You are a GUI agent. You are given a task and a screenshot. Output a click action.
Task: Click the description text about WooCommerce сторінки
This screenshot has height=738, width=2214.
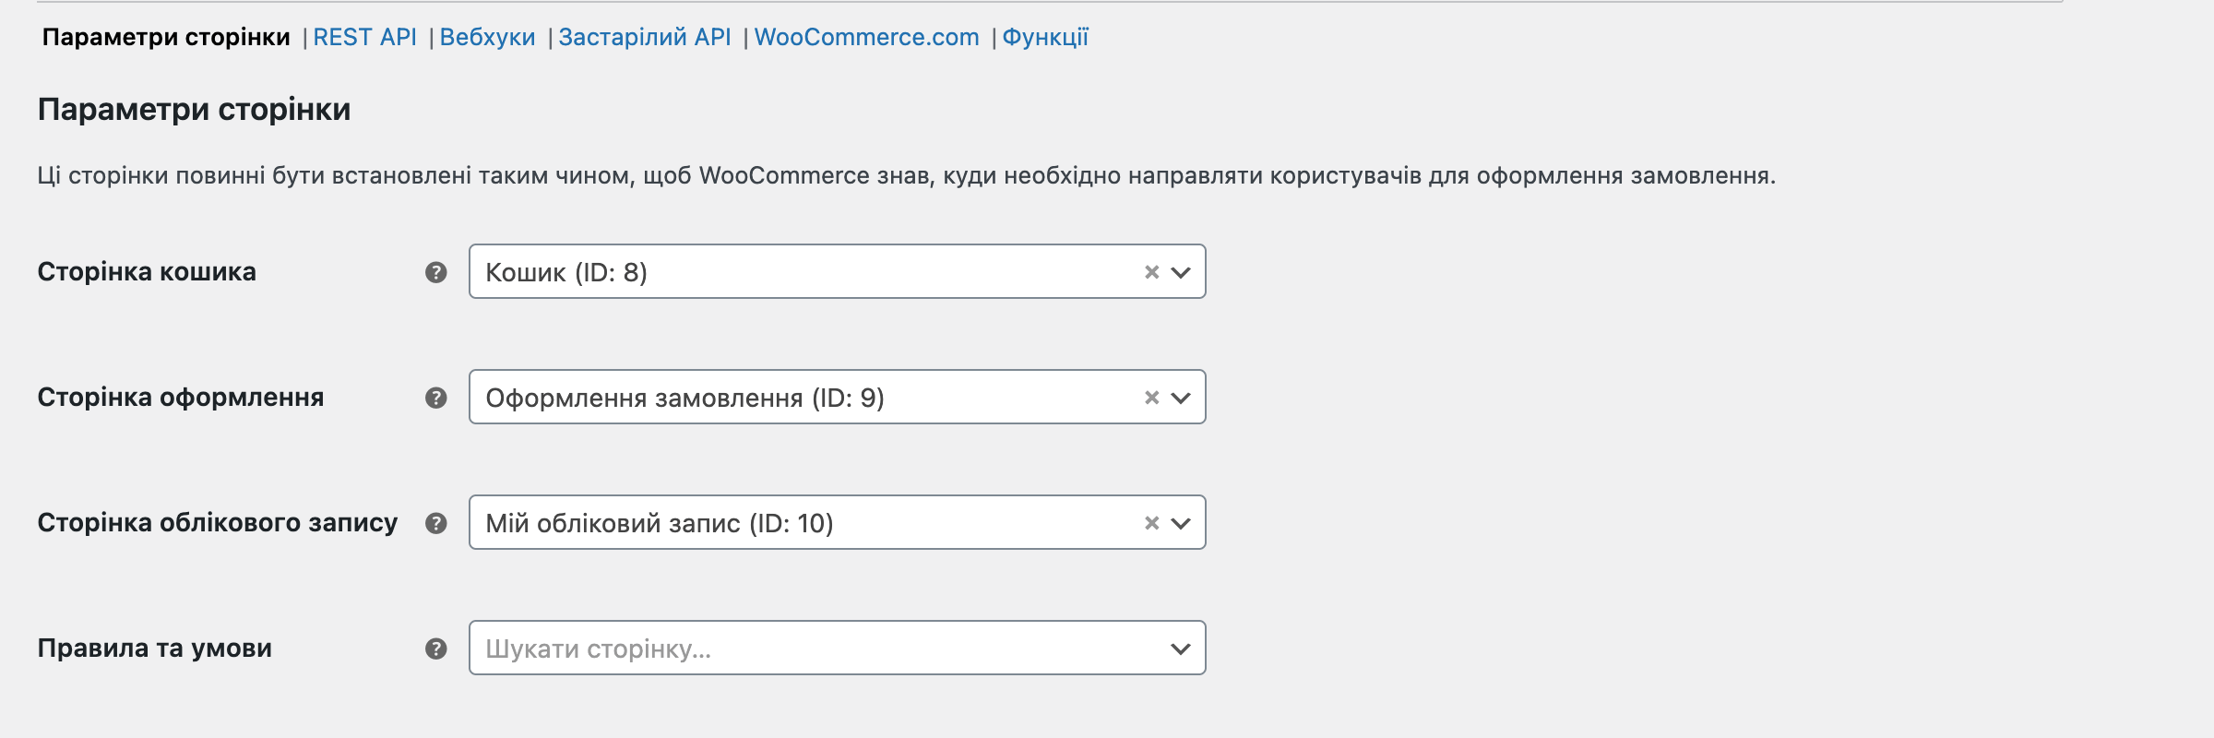click(x=907, y=175)
